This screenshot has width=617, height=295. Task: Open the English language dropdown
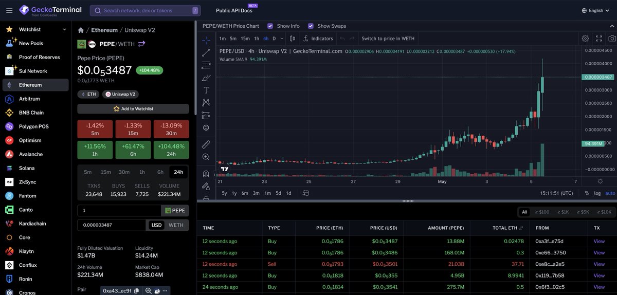pyautogui.click(x=596, y=10)
